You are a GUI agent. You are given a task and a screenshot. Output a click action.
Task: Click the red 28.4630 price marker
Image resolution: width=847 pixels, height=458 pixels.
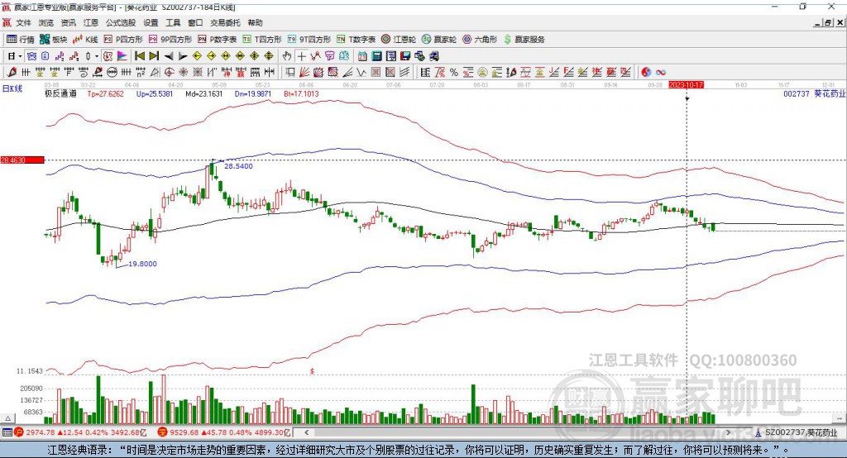click(22, 160)
